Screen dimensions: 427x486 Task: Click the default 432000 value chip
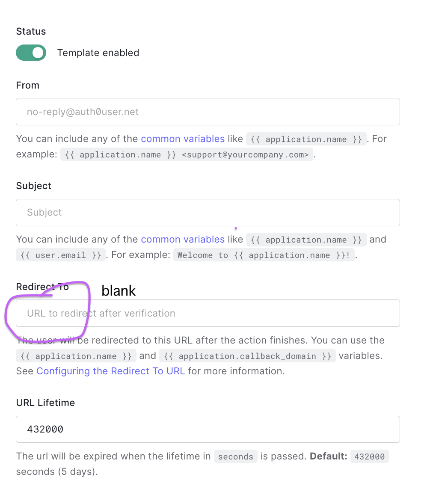click(369, 456)
